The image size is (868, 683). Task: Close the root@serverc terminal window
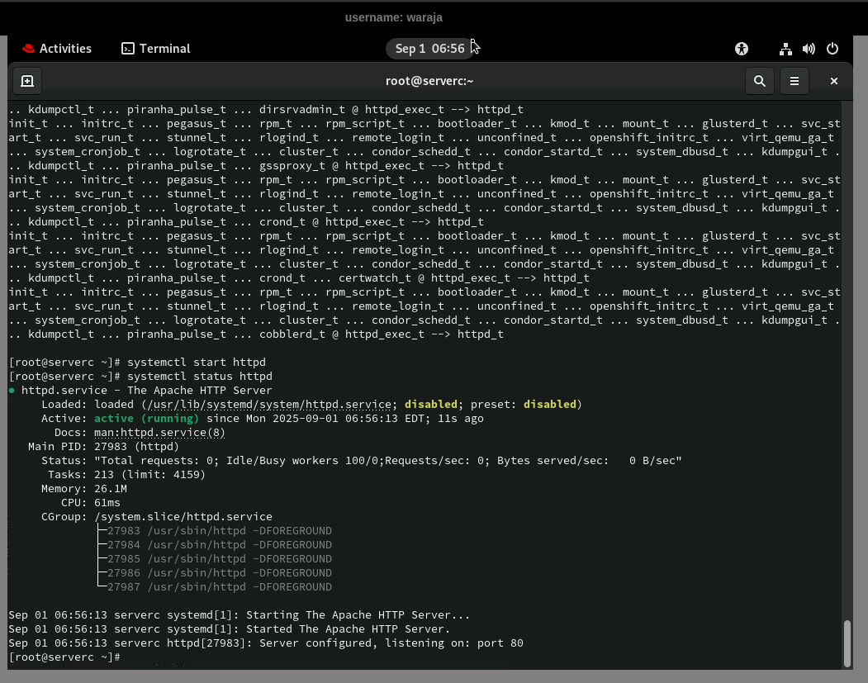[833, 82]
